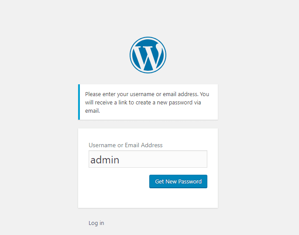This screenshot has height=235, width=299.
Task: Click the password reset instruction message
Action: (x=148, y=102)
